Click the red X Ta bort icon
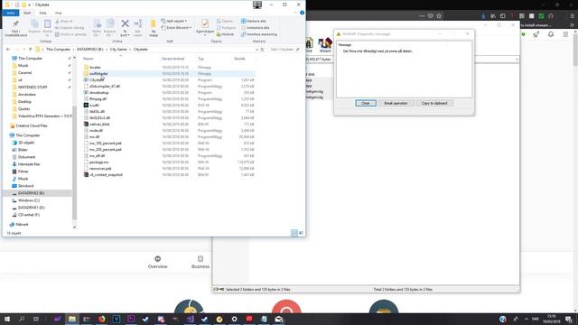The width and height of the screenshot is (578, 325). [x=125, y=24]
